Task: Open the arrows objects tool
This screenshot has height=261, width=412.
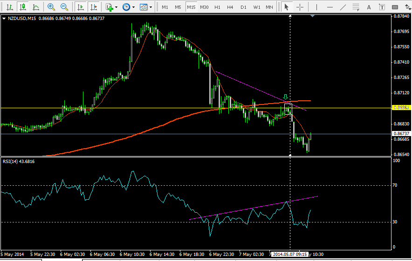Action: [x=408, y=7]
